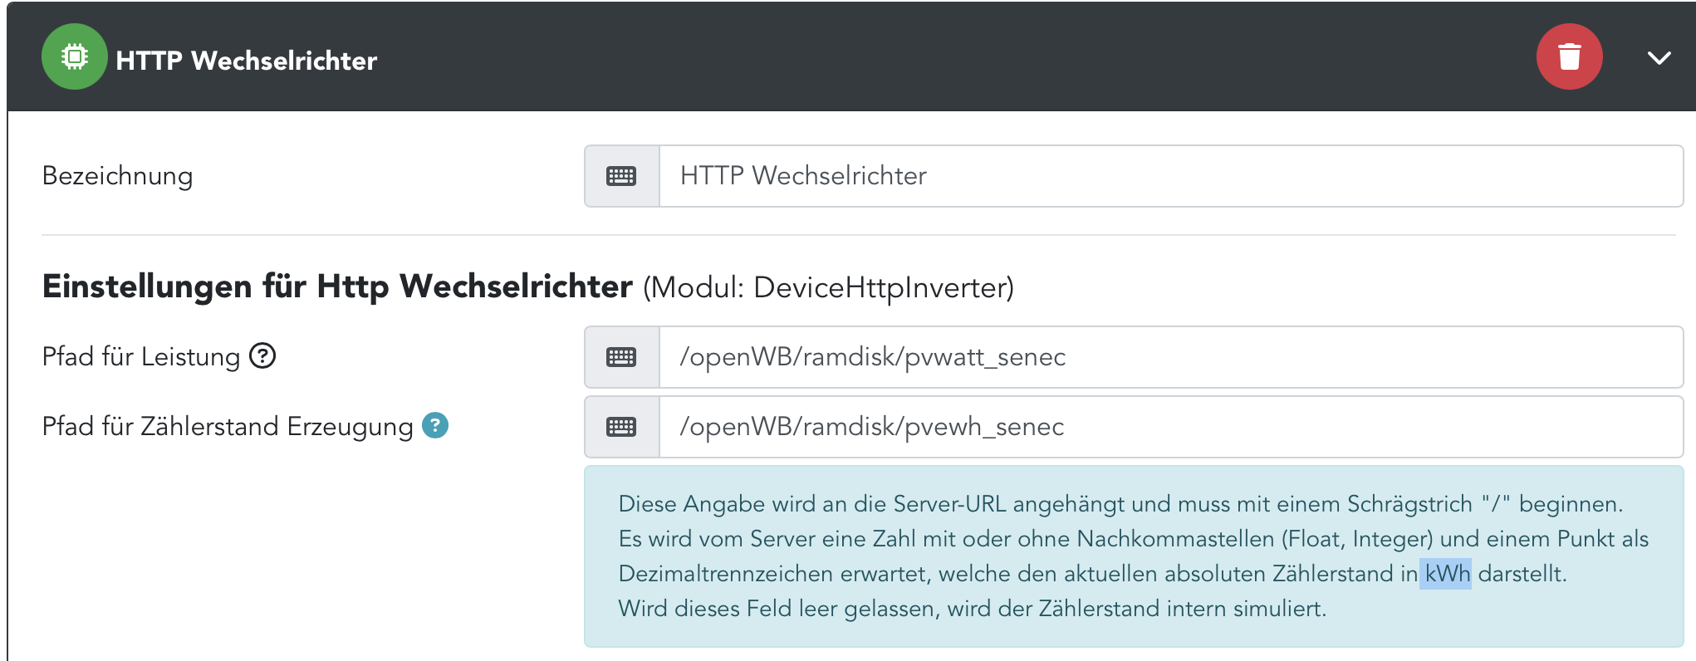The image size is (1696, 661).
Task: Click the Bezeichnung label
Action: tap(117, 176)
